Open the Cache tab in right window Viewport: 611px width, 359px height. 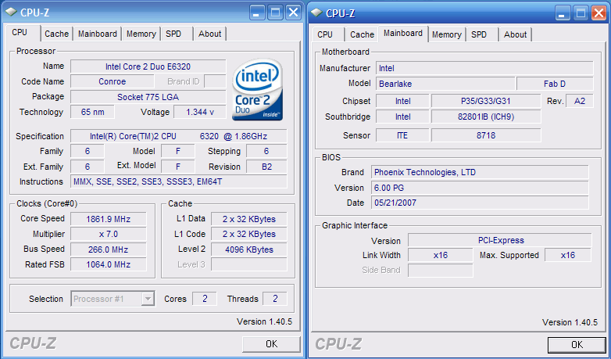(x=362, y=34)
